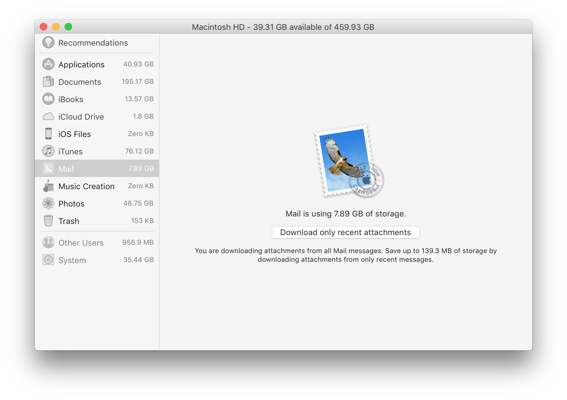
Task: Click the Mail stamp icon in sidebar
Action: tap(48, 169)
